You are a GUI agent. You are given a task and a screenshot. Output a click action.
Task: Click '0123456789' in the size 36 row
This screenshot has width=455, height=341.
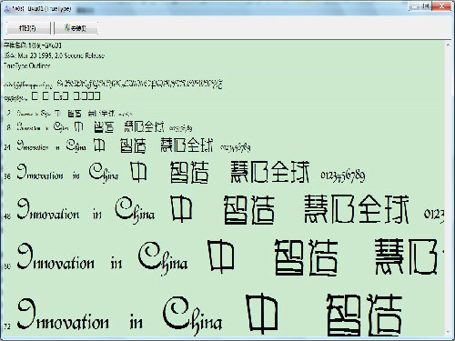click(343, 176)
